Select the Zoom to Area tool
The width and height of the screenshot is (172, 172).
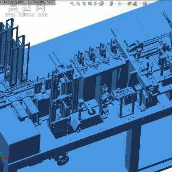coord(78,3)
